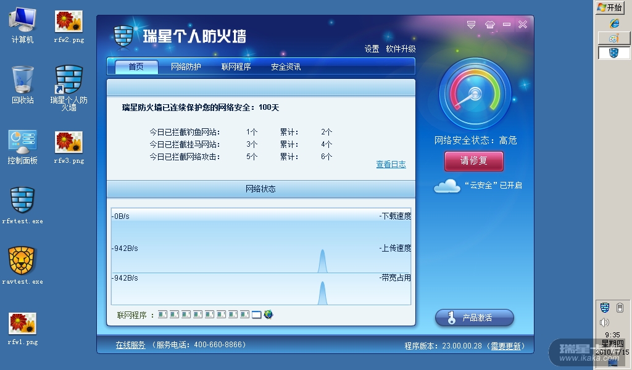This screenshot has width=632, height=370.
Task: Click the 网络安全状态:高危 status text
Action: point(475,140)
